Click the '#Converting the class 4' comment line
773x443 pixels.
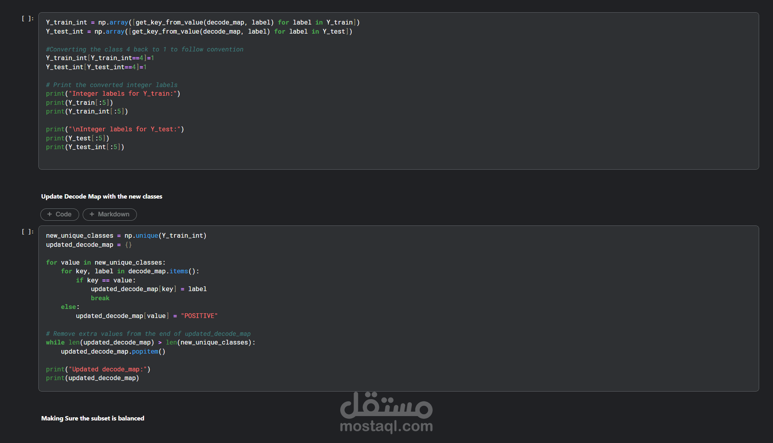click(144, 49)
